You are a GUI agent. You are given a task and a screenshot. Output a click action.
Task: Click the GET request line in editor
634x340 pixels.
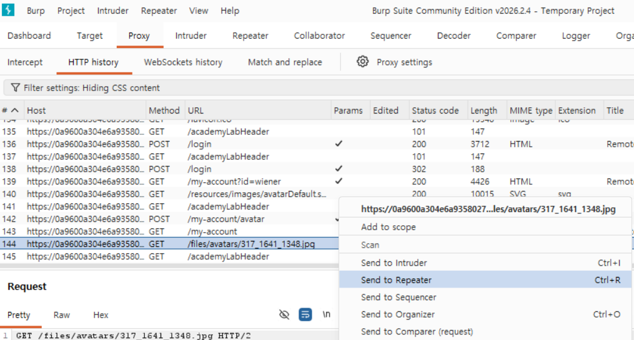pyautogui.click(x=134, y=336)
